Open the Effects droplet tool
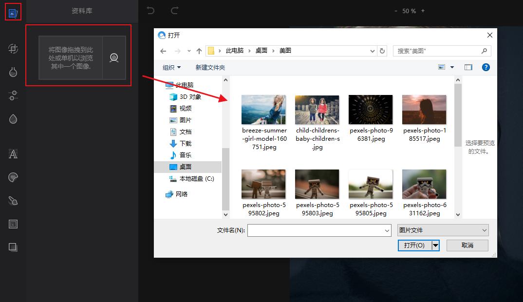This screenshot has height=302, width=523. [12, 118]
